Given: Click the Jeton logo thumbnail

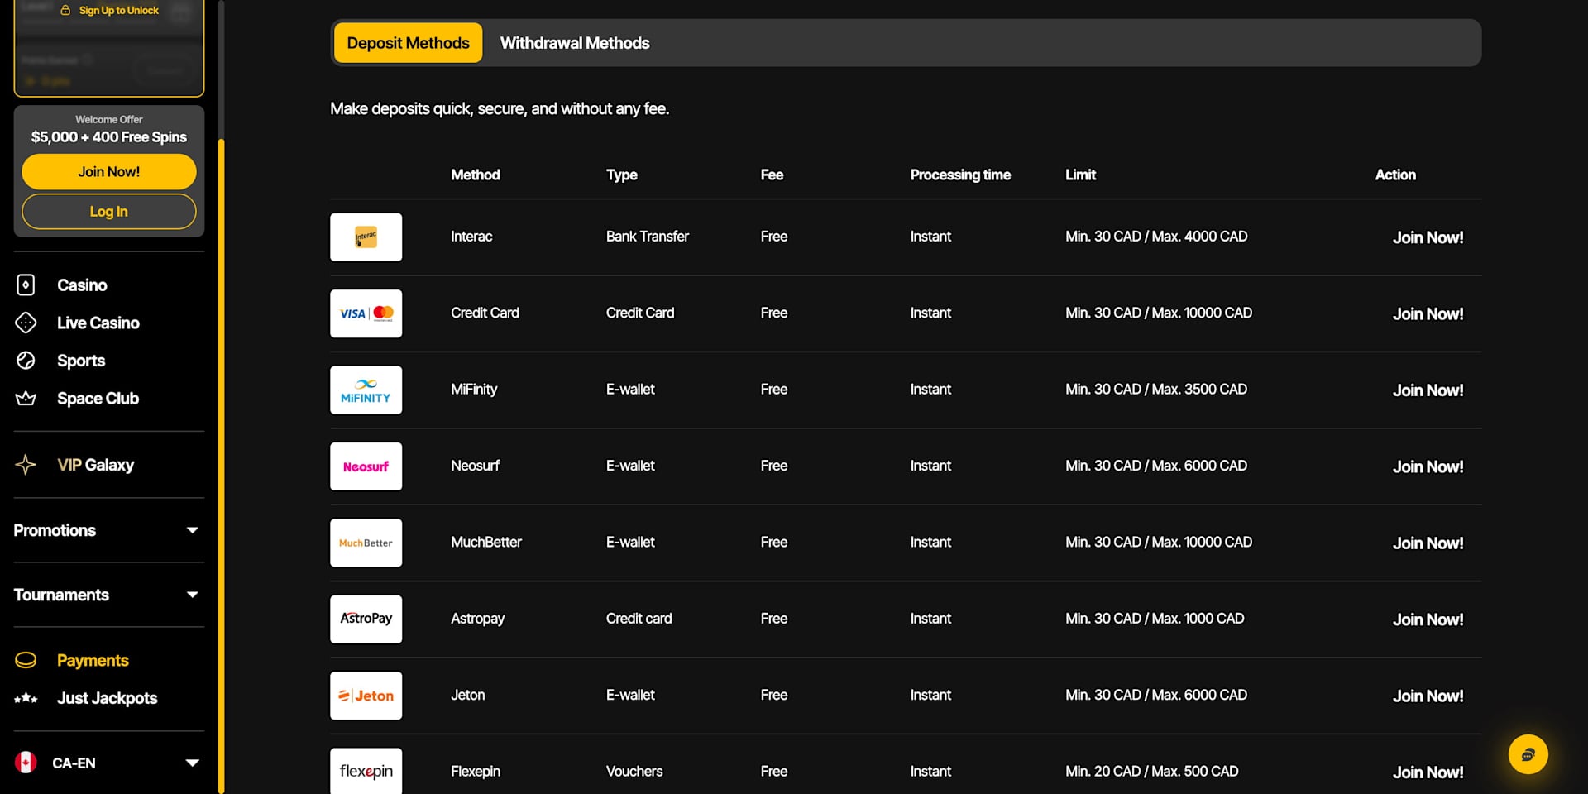Looking at the screenshot, I should point(366,696).
